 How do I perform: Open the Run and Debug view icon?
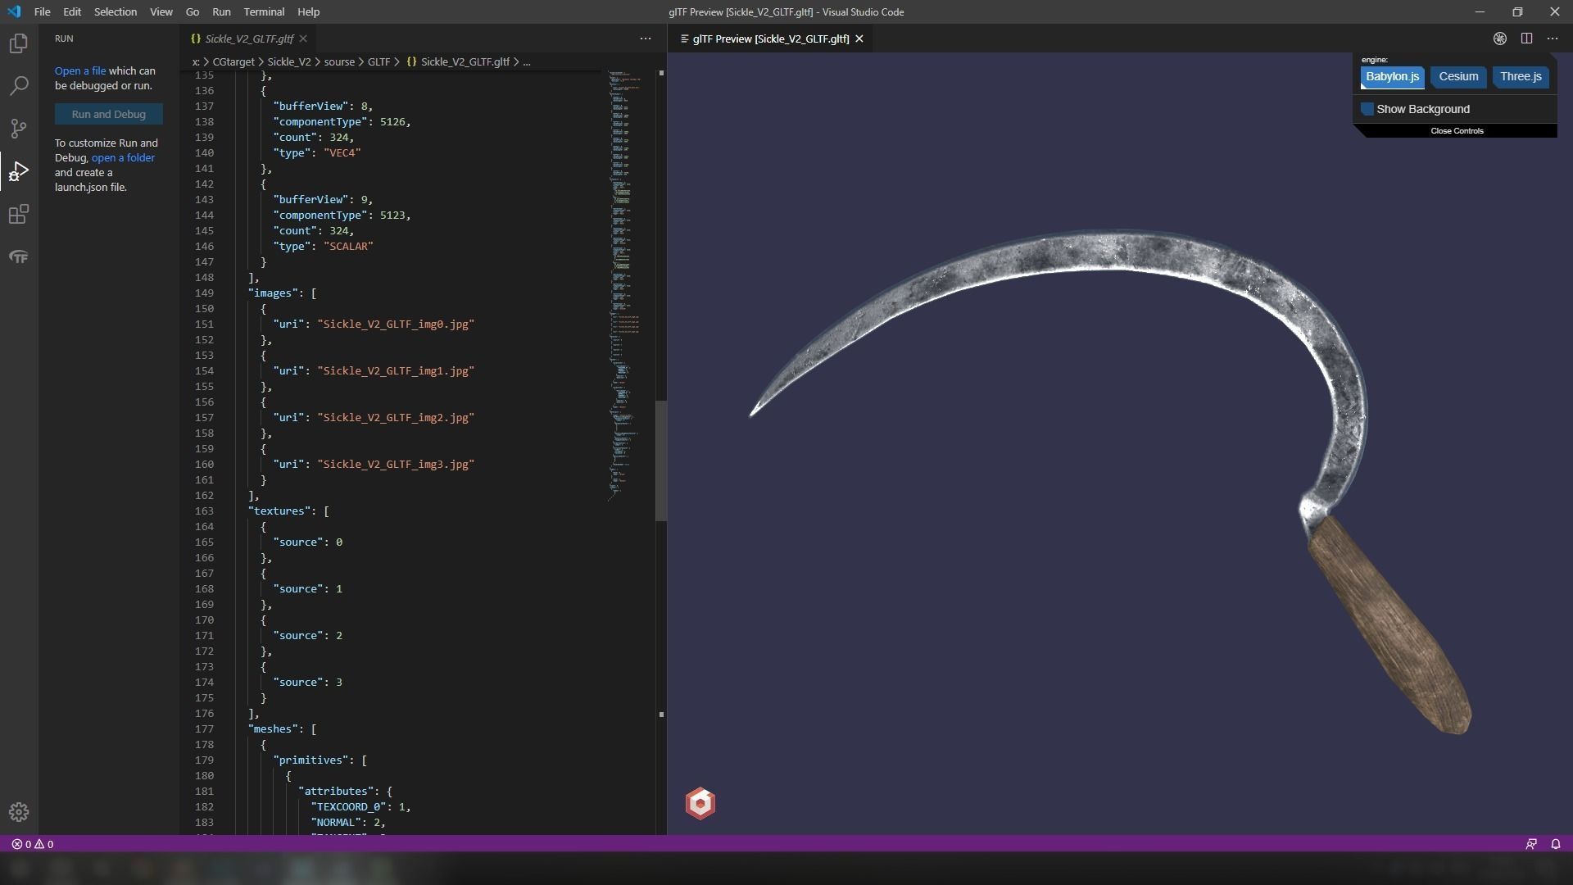[x=19, y=171]
